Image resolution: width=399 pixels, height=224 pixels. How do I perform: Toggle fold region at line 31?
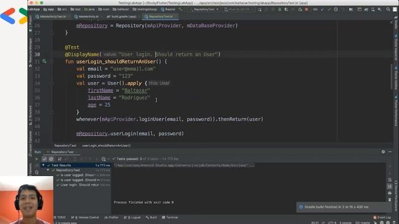52,62
